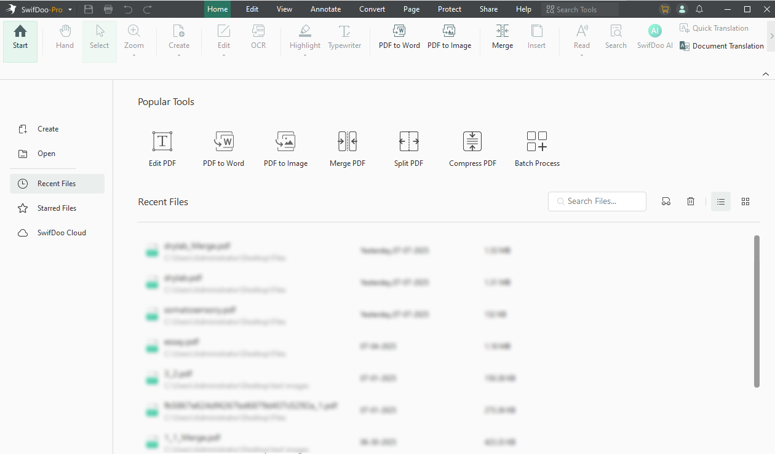Screen dimensions: 775x454
Task: Show more ribbon tools with right arrow
Action: pos(771,37)
